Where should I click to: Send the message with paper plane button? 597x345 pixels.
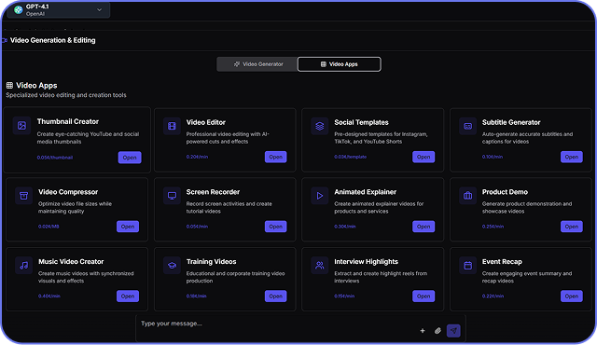point(453,330)
